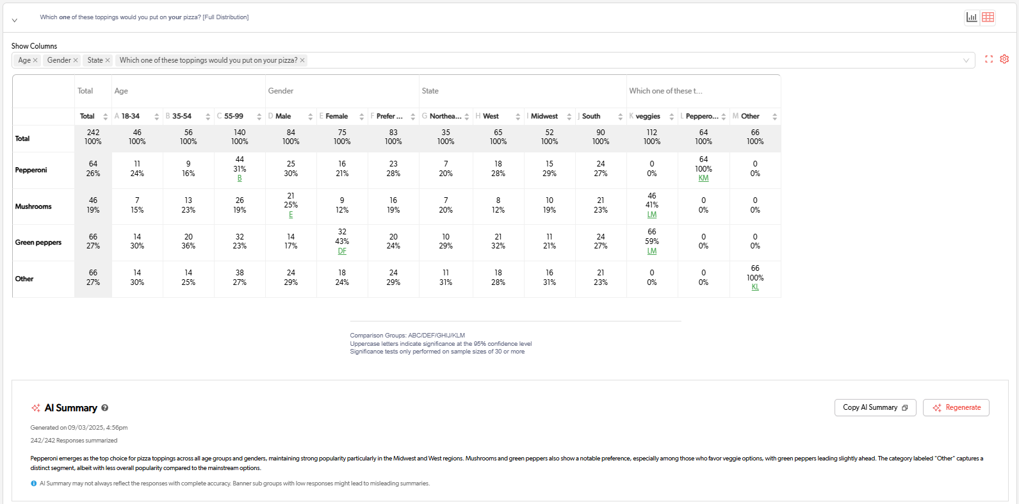Remove the Age column tag
Screen dimensions: 1019x504
coord(35,60)
